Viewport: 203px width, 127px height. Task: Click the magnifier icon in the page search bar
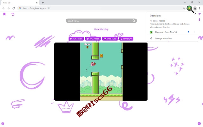(134, 21)
